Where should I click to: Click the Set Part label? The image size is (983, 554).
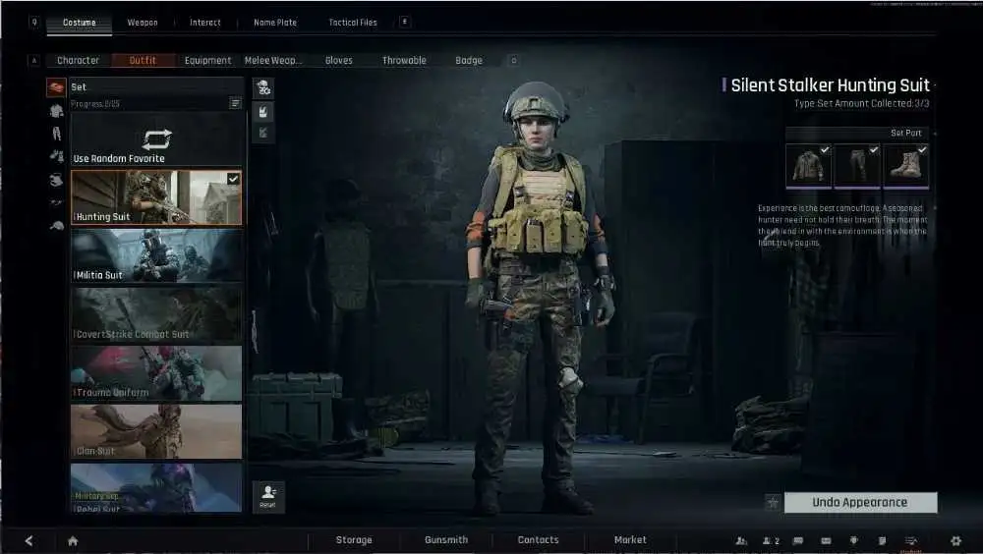click(x=906, y=133)
